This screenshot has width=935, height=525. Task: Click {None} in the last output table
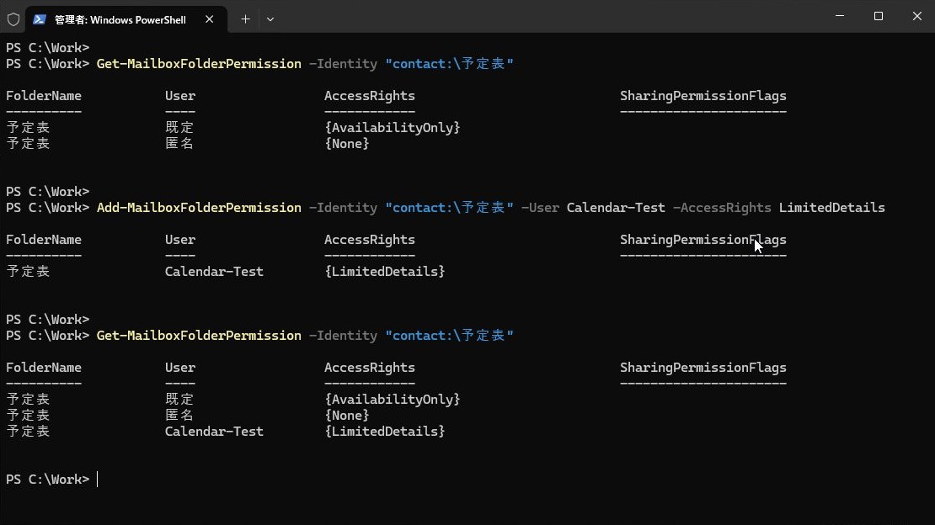(346, 416)
